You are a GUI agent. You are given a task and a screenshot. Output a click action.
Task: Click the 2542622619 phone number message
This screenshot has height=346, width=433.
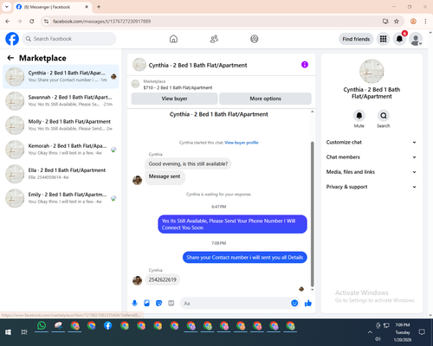point(162,279)
